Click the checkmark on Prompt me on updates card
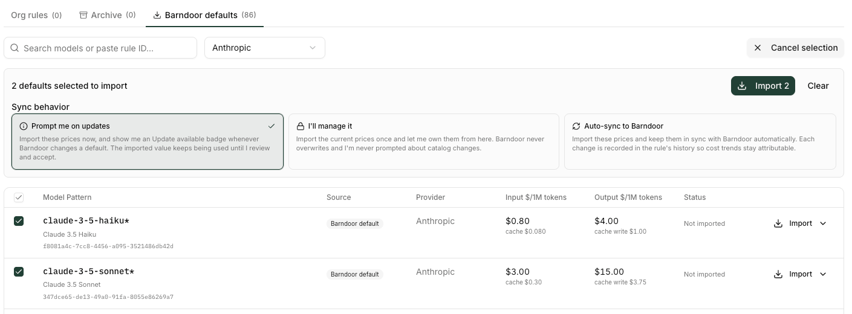Viewport: 852px width, 314px height. click(x=272, y=126)
